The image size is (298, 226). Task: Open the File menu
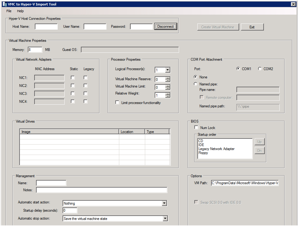pyautogui.click(x=9, y=11)
